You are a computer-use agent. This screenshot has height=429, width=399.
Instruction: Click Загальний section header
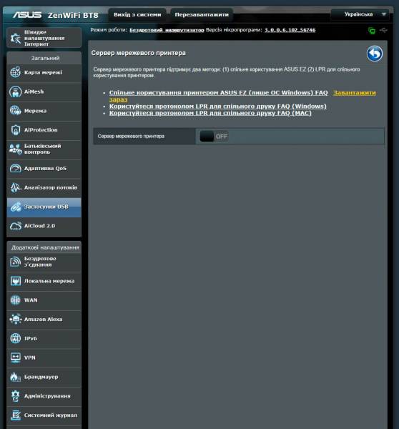45,59
